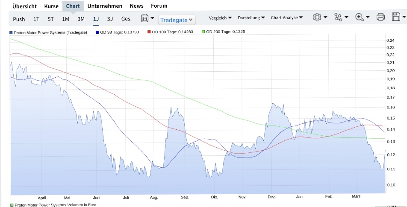Image resolution: width=407 pixels, height=207 pixels.
Task: Toggle Proton Motor Power Systems Volumen legend
Action: pos(53,205)
